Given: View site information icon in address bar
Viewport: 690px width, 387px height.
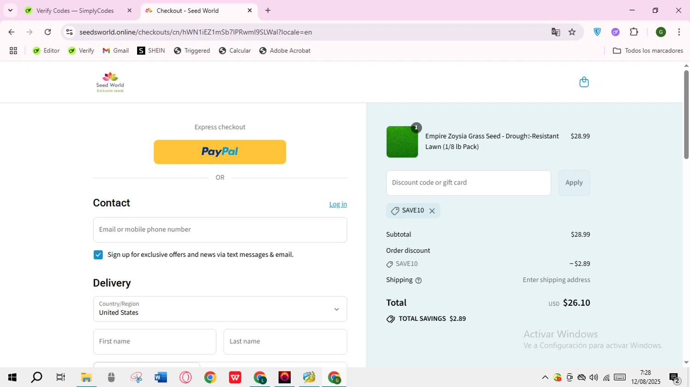Looking at the screenshot, I should point(69,32).
